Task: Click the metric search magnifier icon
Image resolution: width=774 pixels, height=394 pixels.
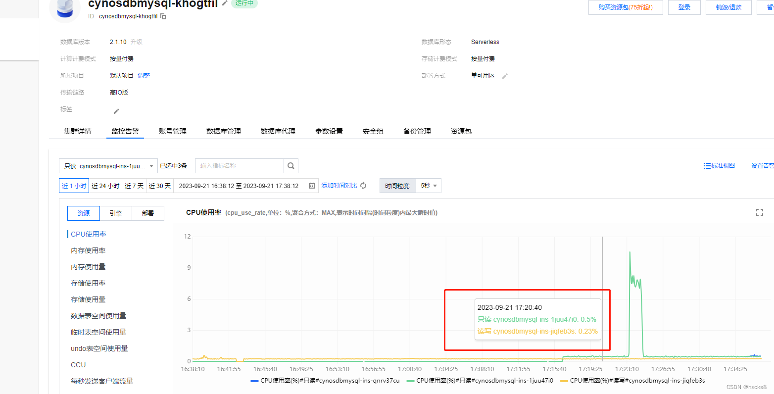Action: click(x=291, y=166)
